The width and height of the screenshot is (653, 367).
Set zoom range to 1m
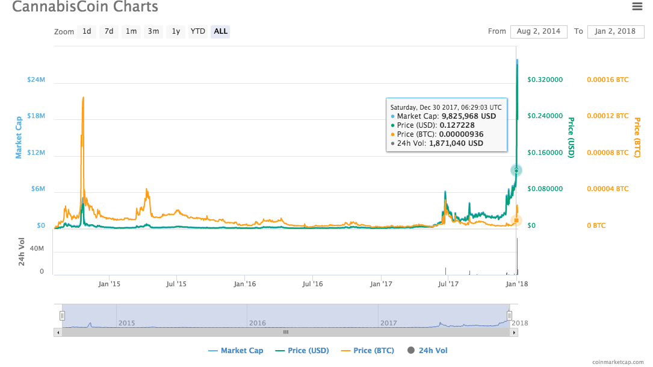click(131, 31)
